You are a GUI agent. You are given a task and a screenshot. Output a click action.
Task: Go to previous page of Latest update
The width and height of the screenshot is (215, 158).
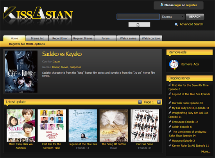pyautogui.click(x=140, y=102)
